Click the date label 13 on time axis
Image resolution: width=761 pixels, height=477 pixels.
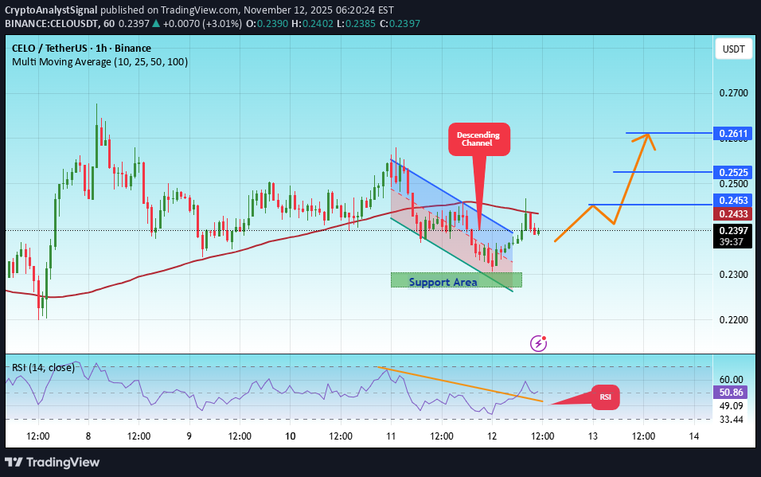coord(593,436)
